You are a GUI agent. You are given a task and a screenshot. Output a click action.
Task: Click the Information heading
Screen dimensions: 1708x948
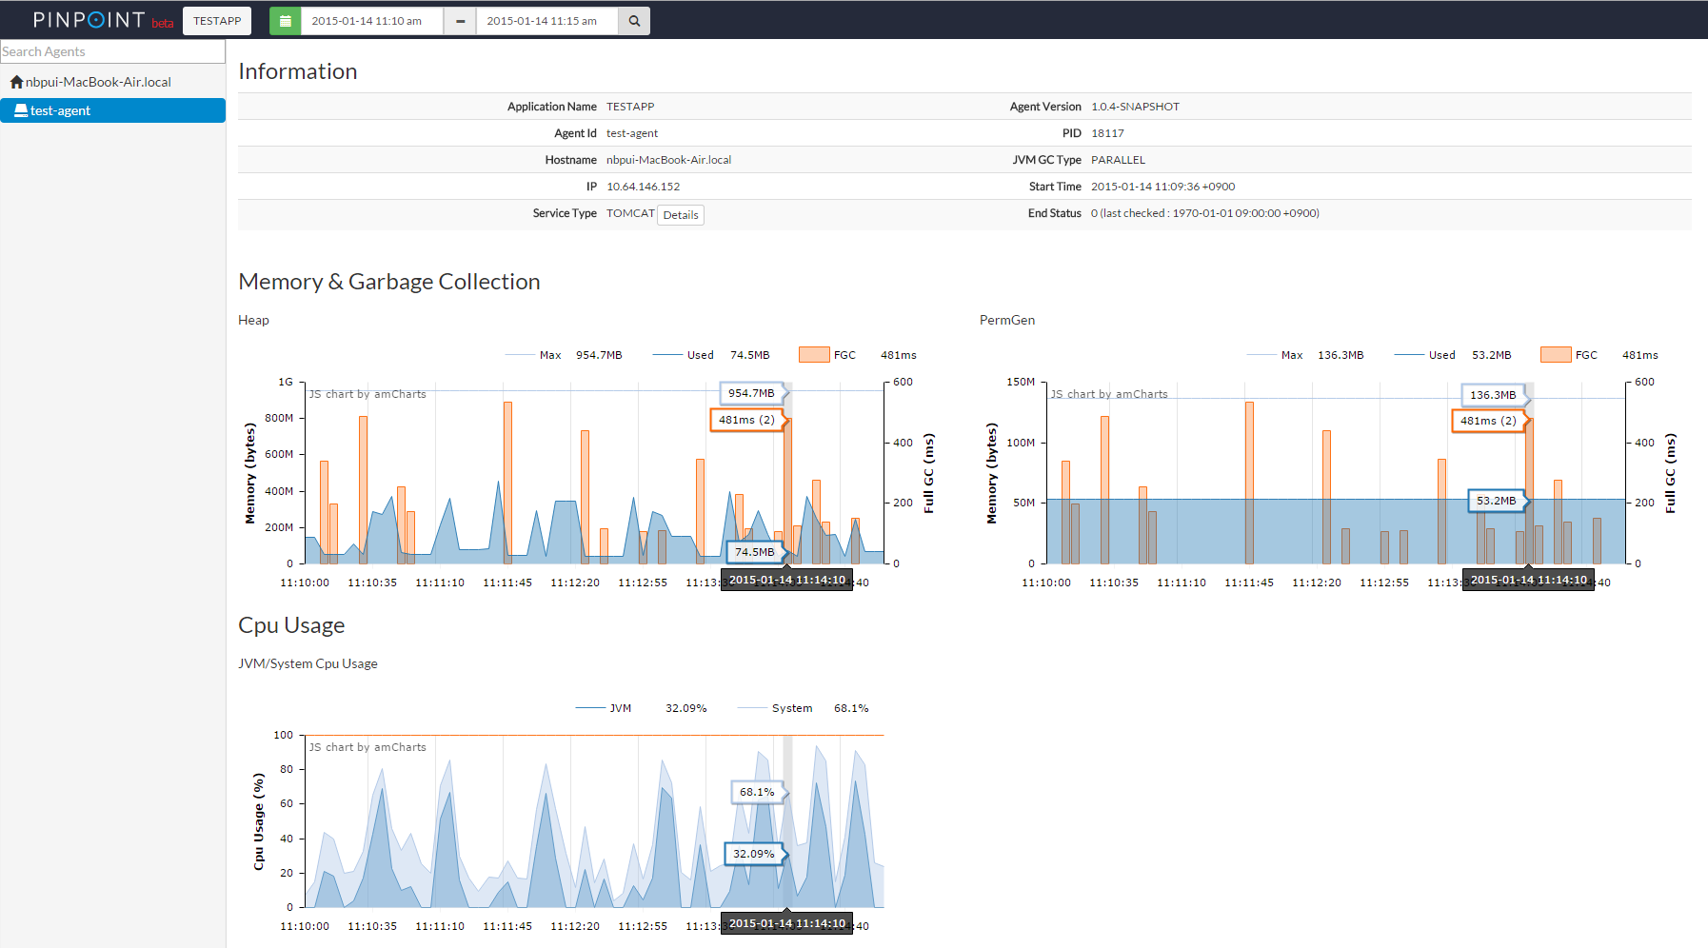298,71
